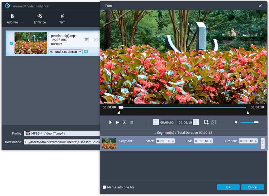Viewport: 269px width, 196px height.
Task: Click the fast forward button
Action: click(117, 122)
